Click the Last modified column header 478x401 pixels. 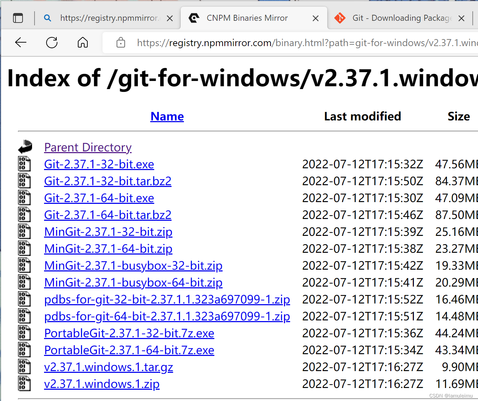[362, 116]
